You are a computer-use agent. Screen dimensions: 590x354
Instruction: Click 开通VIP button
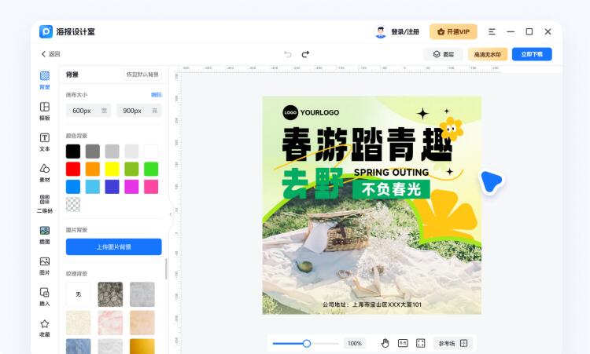pos(453,32)
